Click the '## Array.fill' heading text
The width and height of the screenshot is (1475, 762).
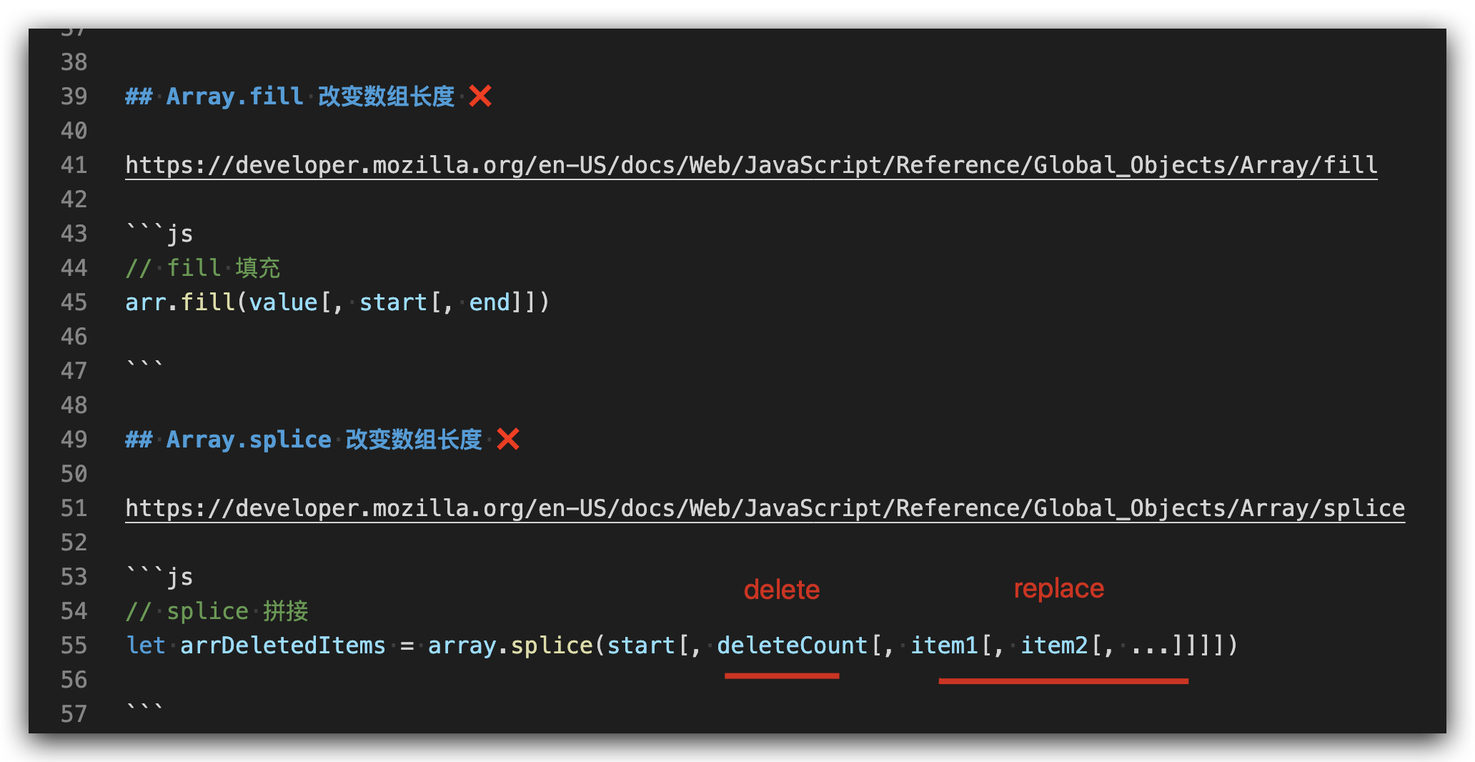[214, 97]
